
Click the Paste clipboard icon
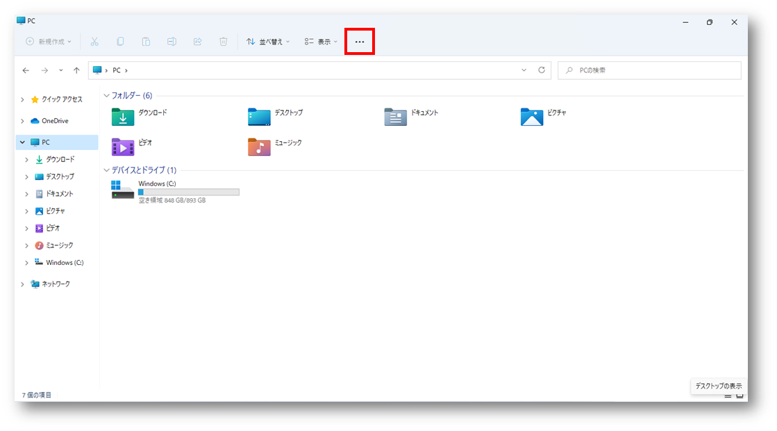[x=146, y=42]
